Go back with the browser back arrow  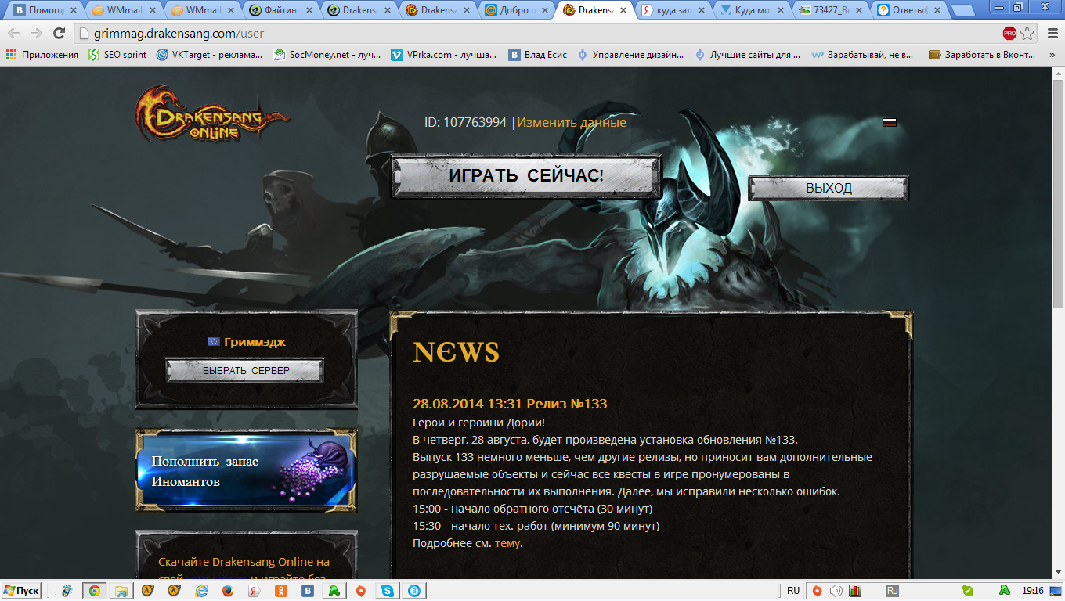coord(13,33)
